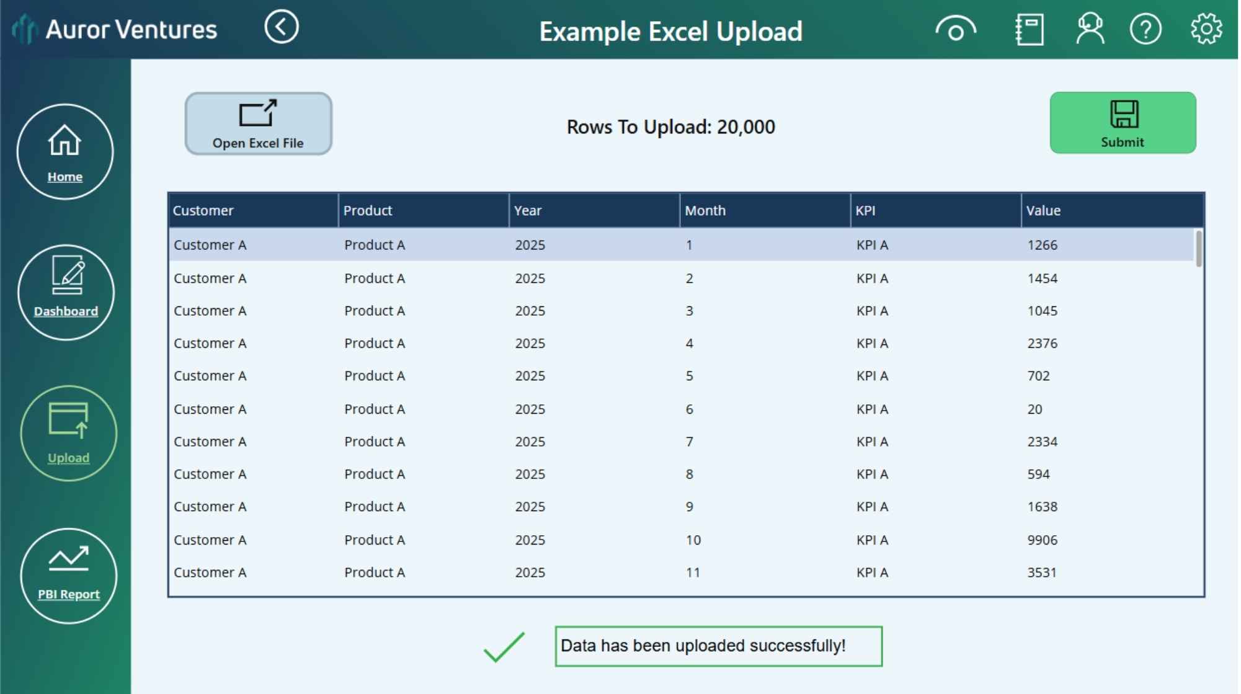Select the Upload sidebar item

[68, 434]
